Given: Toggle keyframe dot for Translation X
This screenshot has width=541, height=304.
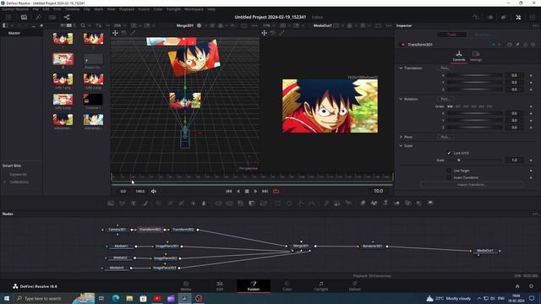Looking at the screenshot, I should pyautogui.click(x=531, y=75).
